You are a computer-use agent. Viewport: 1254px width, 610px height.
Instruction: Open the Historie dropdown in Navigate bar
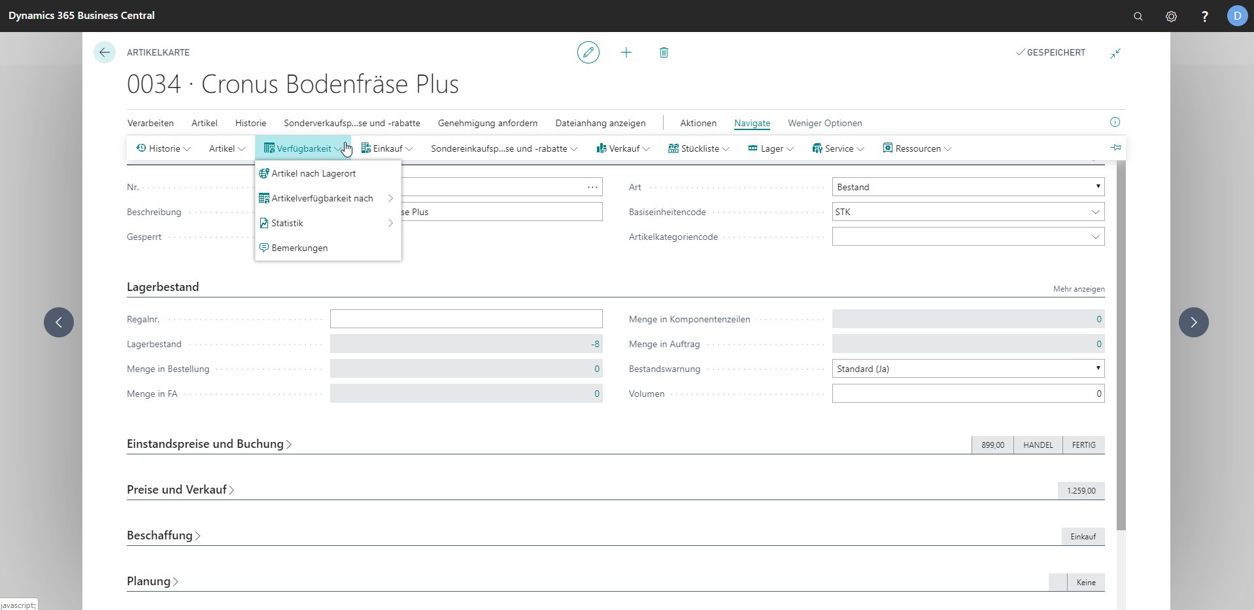[x=163, y=148]
